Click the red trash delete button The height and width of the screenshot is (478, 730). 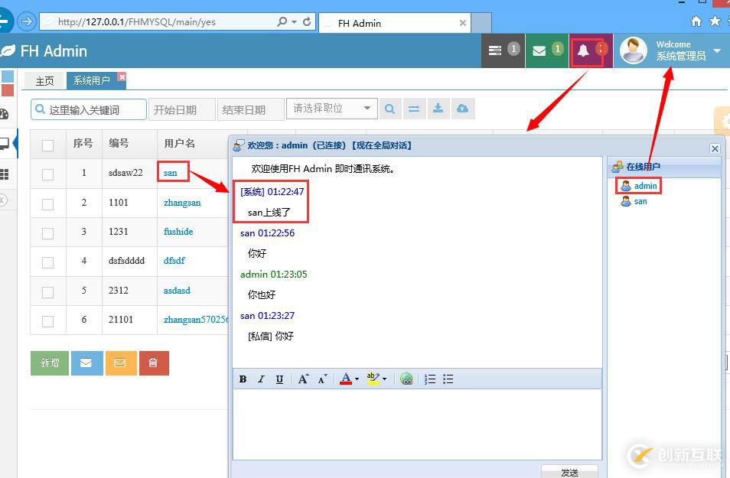click(154, 363)
